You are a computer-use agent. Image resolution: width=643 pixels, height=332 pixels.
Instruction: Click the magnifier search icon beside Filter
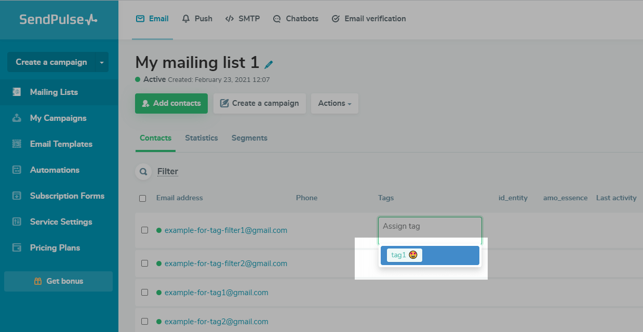click(x=143, y=172)
